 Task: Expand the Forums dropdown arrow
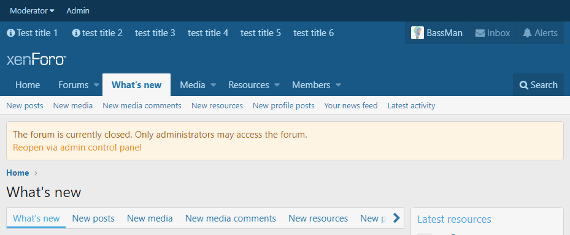[96, 85]
